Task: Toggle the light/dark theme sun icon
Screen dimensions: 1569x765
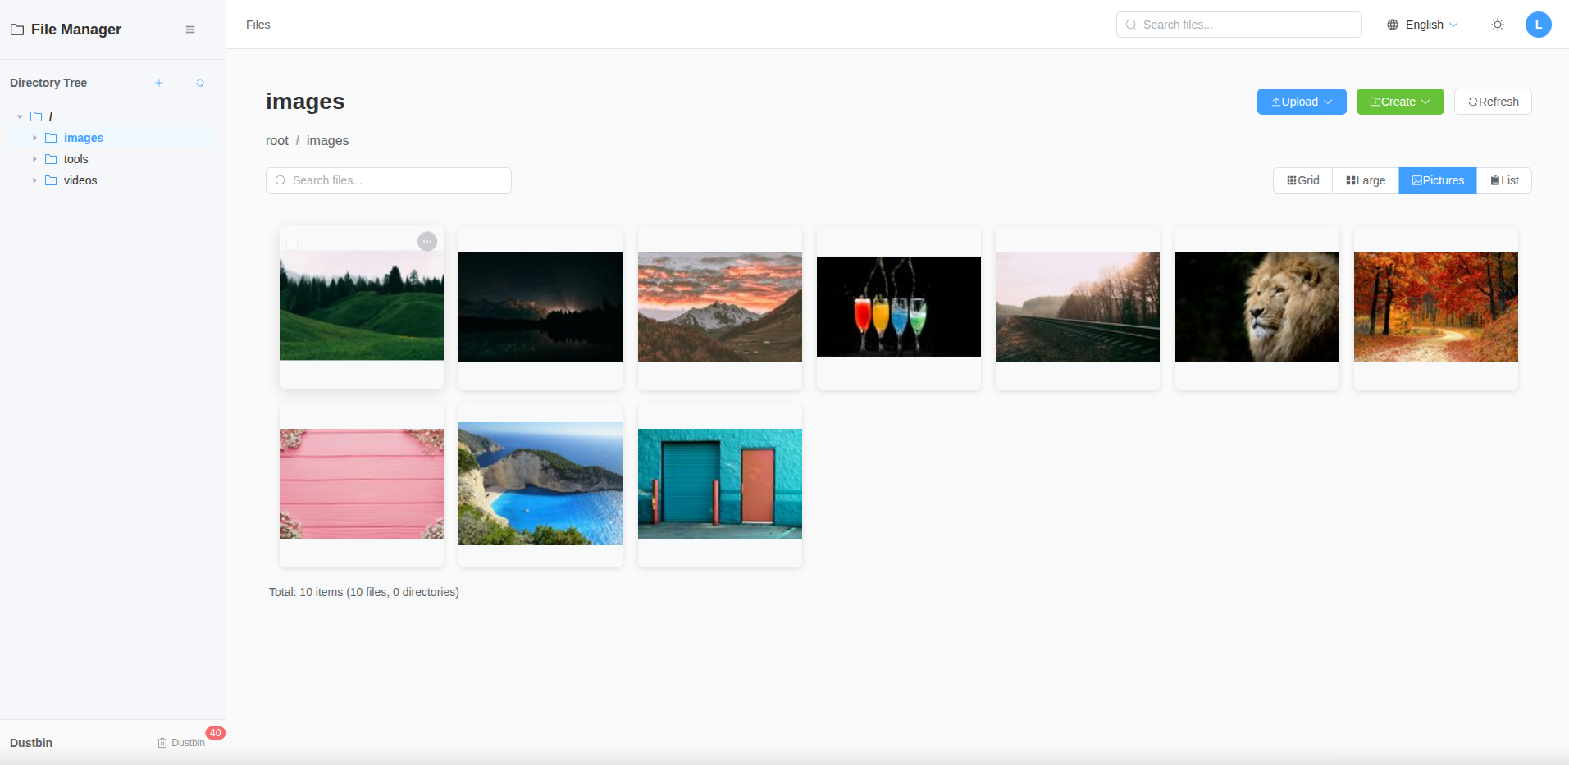Action: pos(1497,25)
